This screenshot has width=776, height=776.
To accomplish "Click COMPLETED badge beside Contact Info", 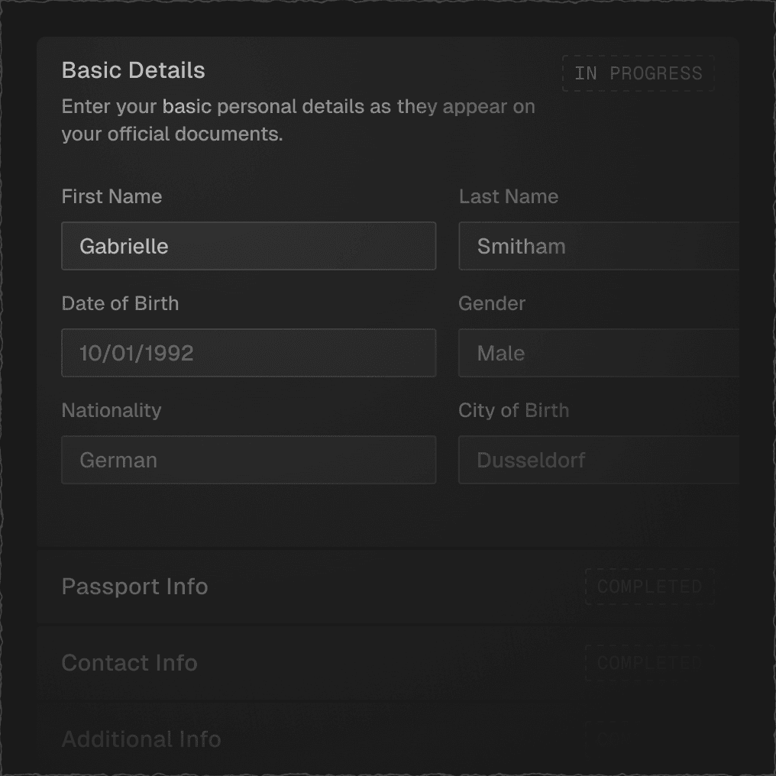I will (648, 663).
